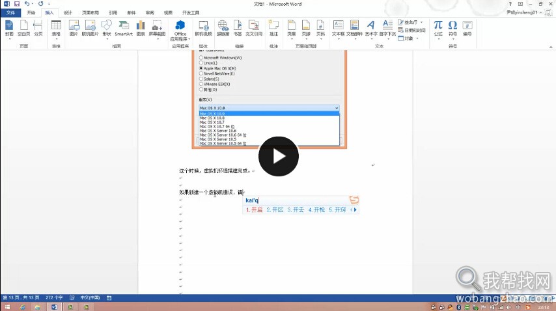Choose IME candidate 4.开枪
The width and height of the screenshot is (556, 311).
(316, 210)
